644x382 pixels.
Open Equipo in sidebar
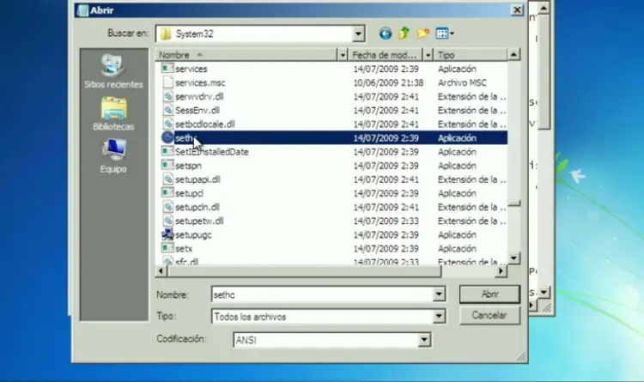pos(113,156)
